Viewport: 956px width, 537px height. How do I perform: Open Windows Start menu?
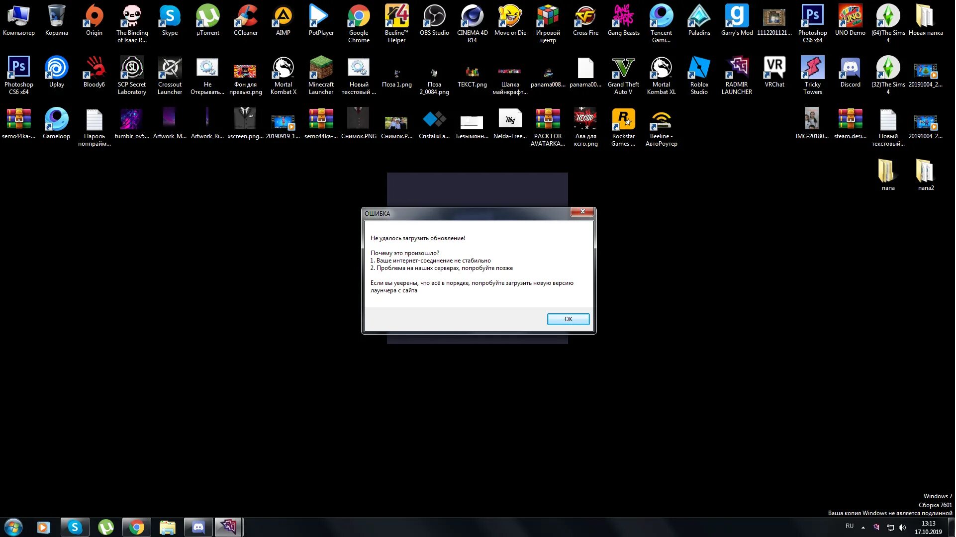(x=12, y=527)
